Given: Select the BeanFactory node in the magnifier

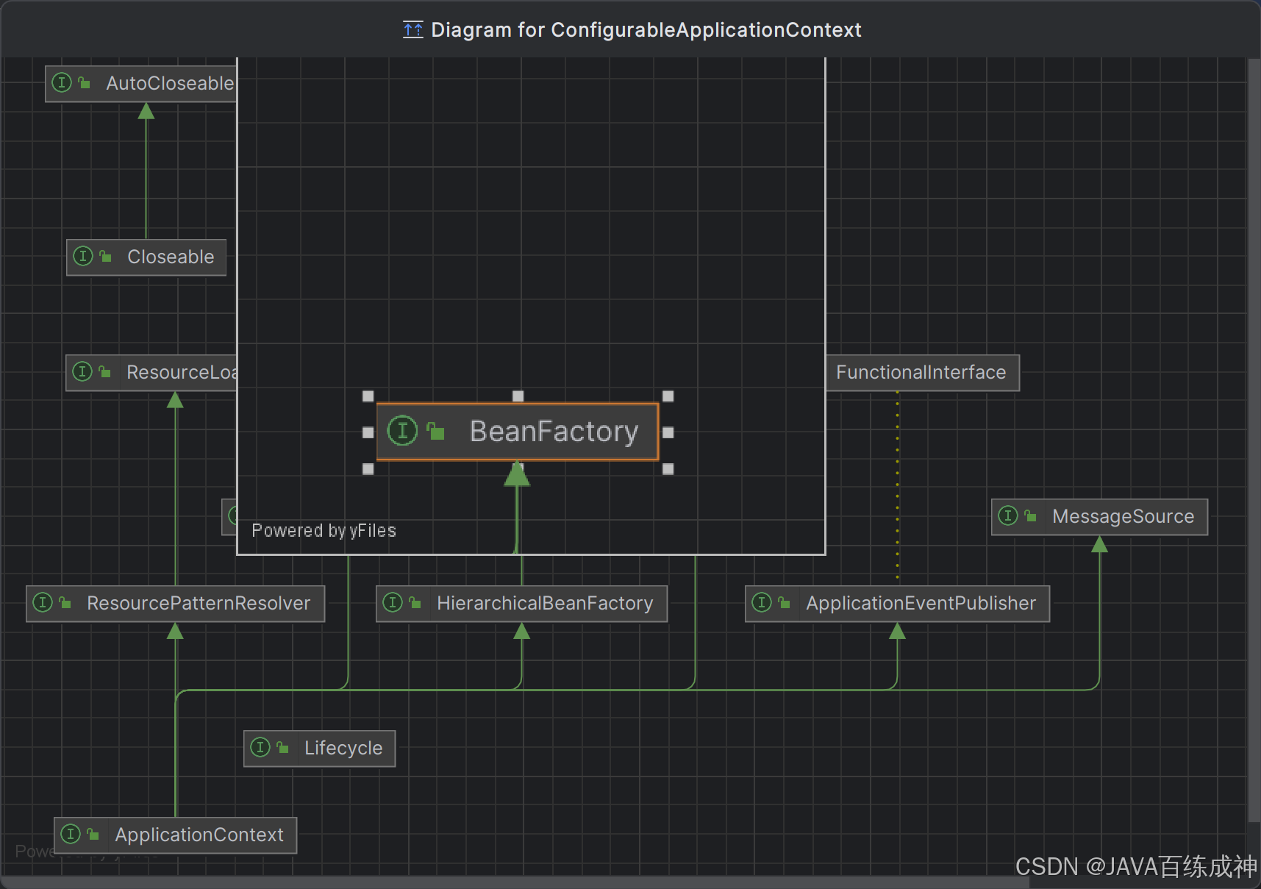Looking at the screenshot, I should 518,432.
